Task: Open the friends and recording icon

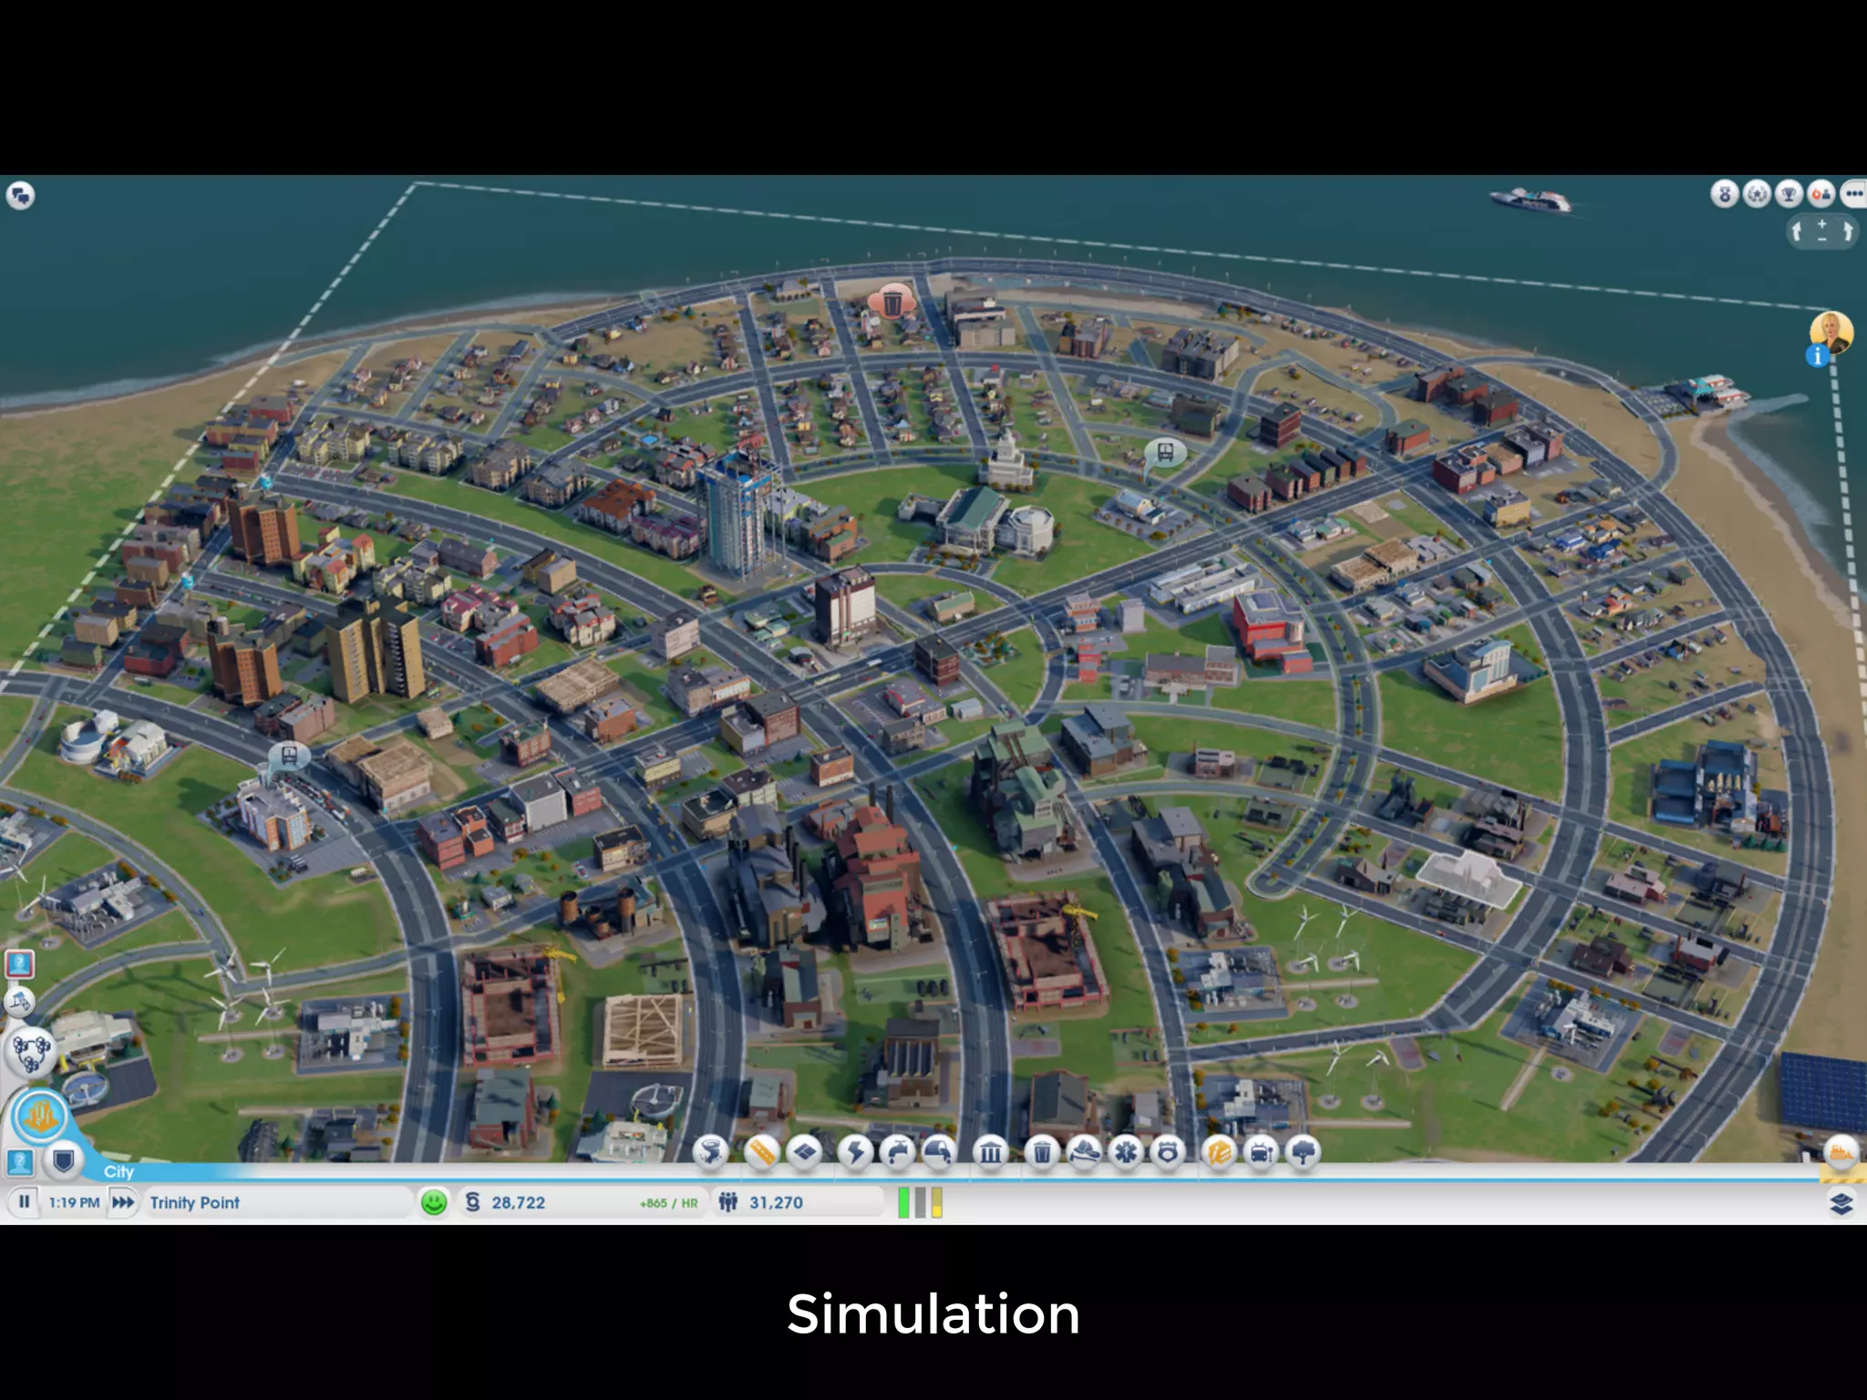Action: tap(1821, 194)
